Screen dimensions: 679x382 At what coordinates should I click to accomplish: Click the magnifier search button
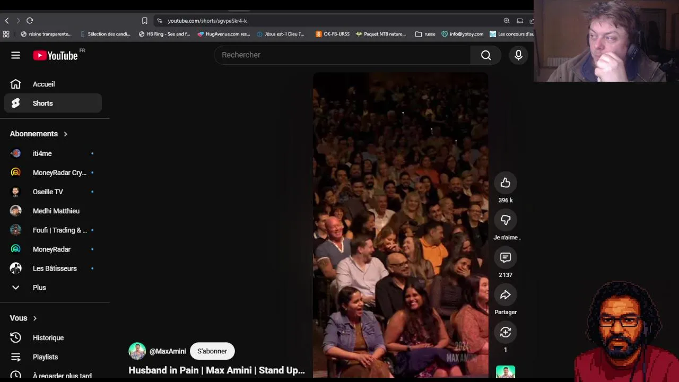click(x=486, y=55)
